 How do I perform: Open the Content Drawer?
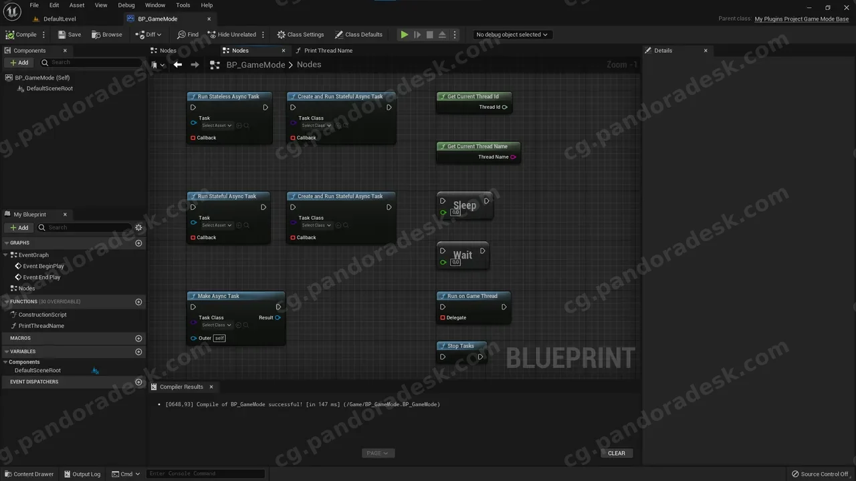(29, 474)
